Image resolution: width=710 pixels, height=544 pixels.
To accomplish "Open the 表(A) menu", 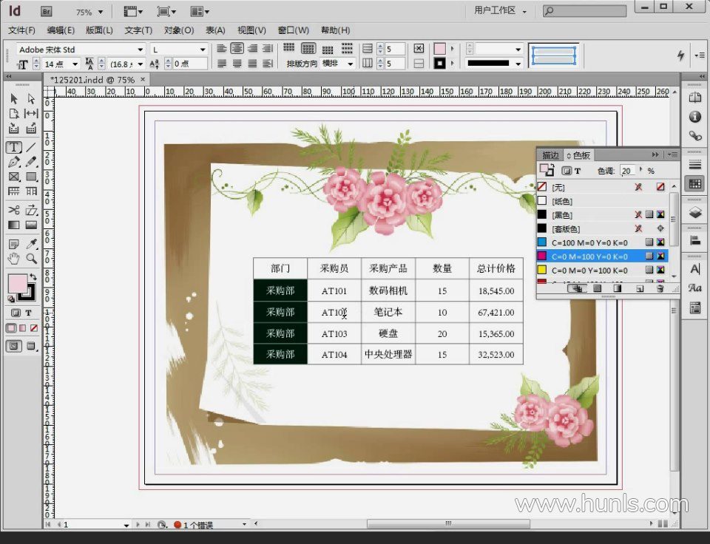I will pos(215,30).
